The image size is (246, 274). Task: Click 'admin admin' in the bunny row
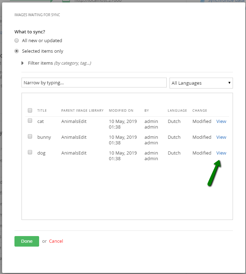pos(151,140)
